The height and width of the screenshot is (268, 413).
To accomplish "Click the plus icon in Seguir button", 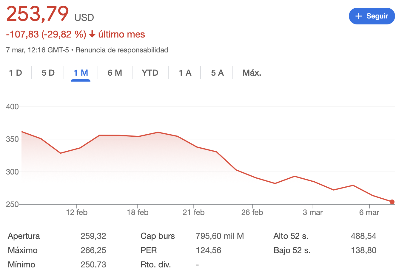I will click(x=359, y=16).
